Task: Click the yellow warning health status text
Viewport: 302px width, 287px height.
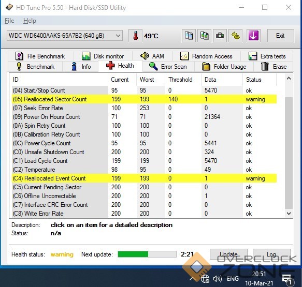Action: (x=62, y=254)
